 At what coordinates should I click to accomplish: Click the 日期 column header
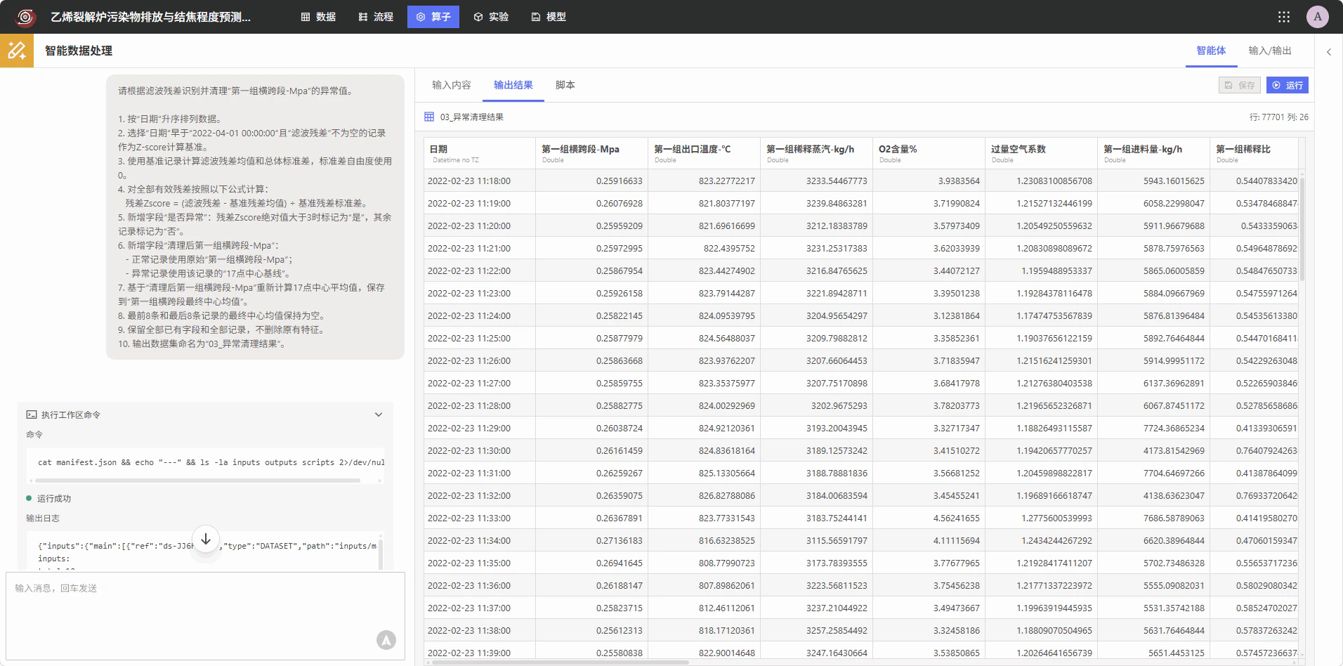480,153
